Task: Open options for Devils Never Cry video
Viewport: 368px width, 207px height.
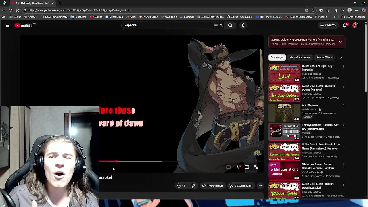Action: (x=344, y=125)
